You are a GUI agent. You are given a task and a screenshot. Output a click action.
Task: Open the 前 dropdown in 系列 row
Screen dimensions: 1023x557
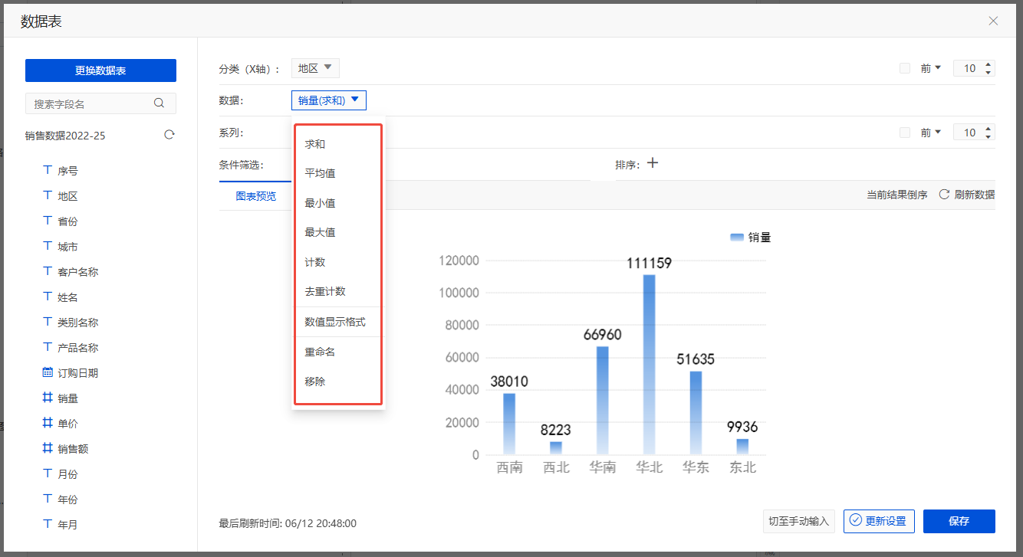[931, 133]
